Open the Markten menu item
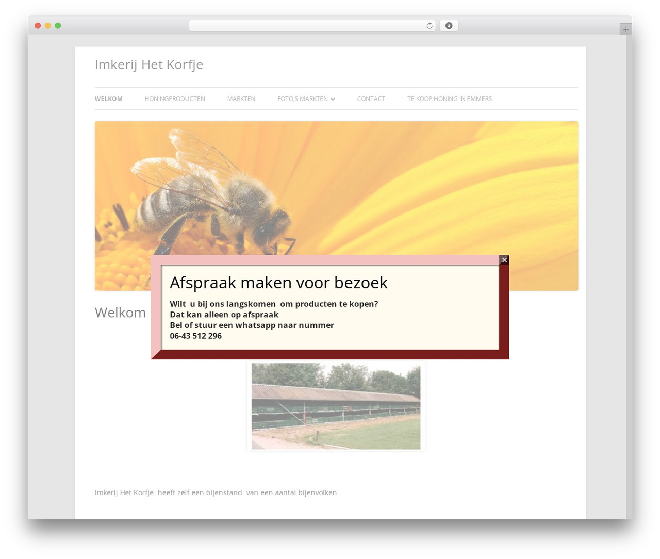 tap(241, 99)
